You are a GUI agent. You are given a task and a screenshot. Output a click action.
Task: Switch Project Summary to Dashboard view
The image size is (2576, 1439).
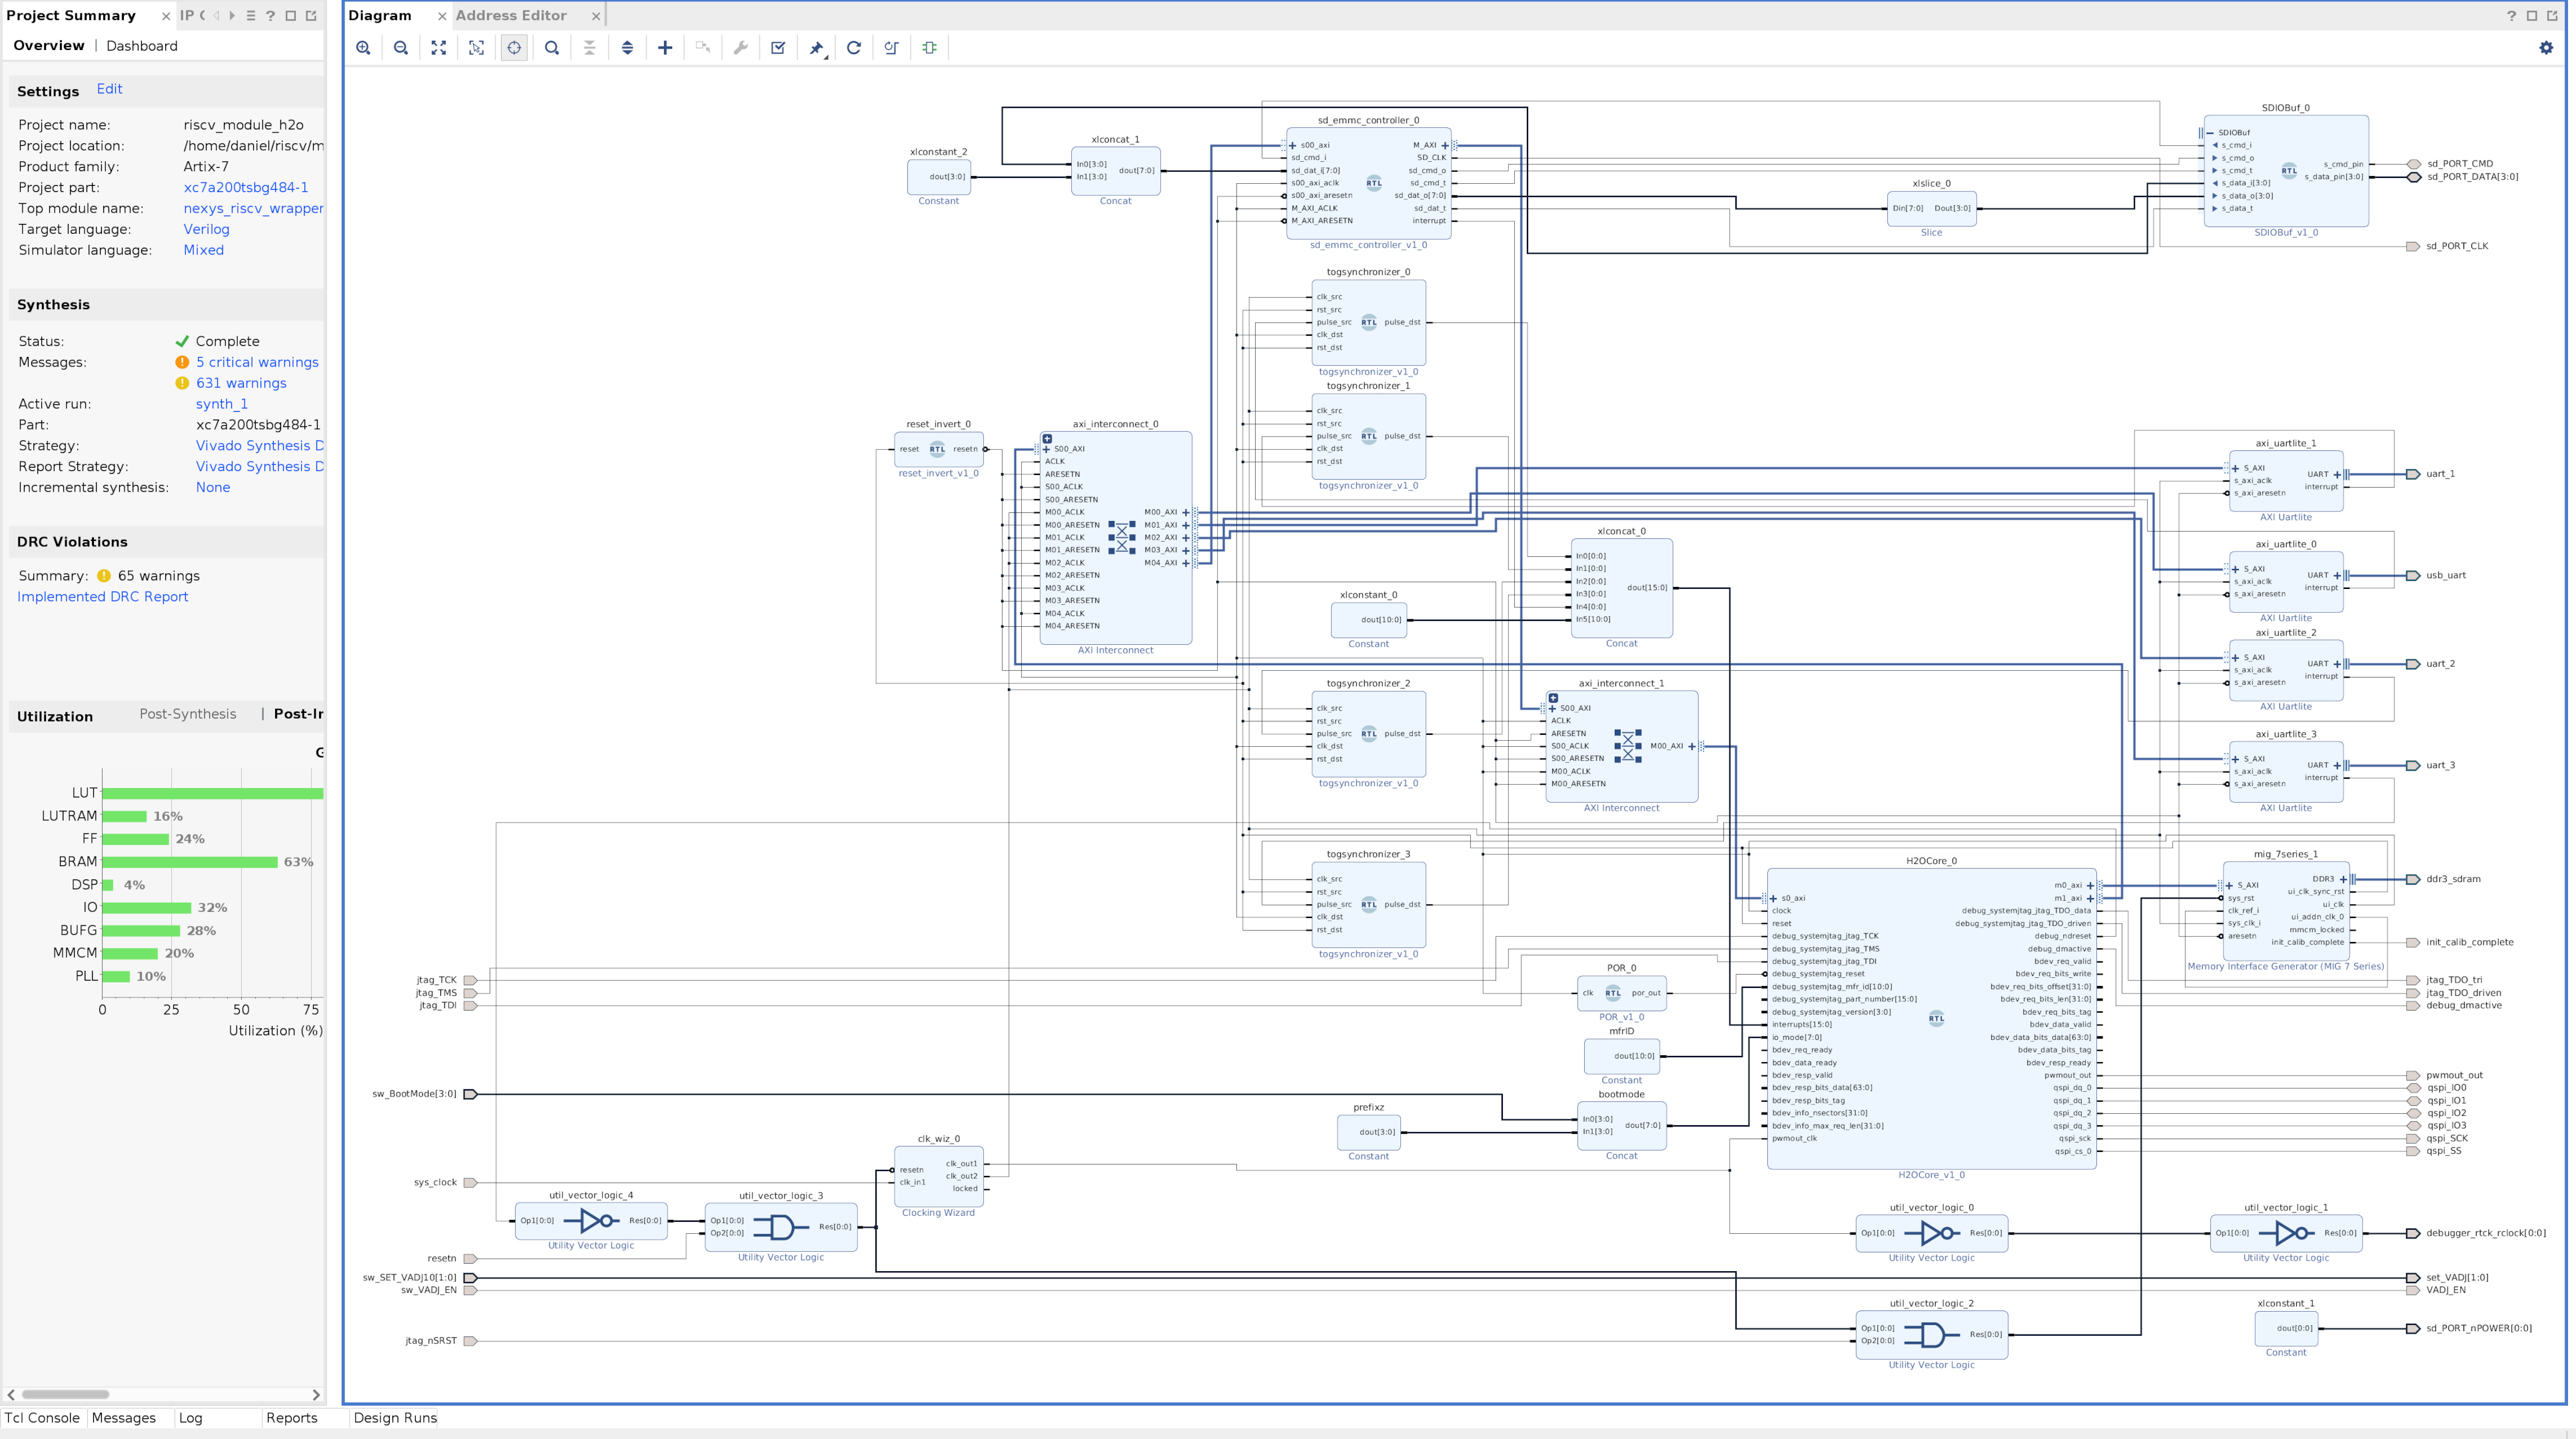coord(142,46)
